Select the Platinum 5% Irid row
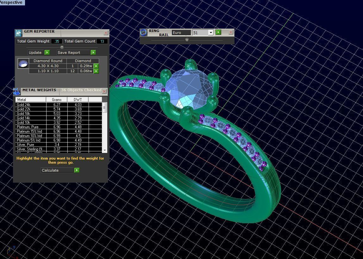363x259 pixels. tap(59, 140)
